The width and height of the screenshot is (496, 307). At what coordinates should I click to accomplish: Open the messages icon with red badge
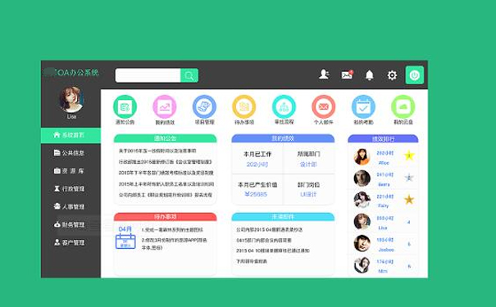pyautogui.click(x=347, y=74)
